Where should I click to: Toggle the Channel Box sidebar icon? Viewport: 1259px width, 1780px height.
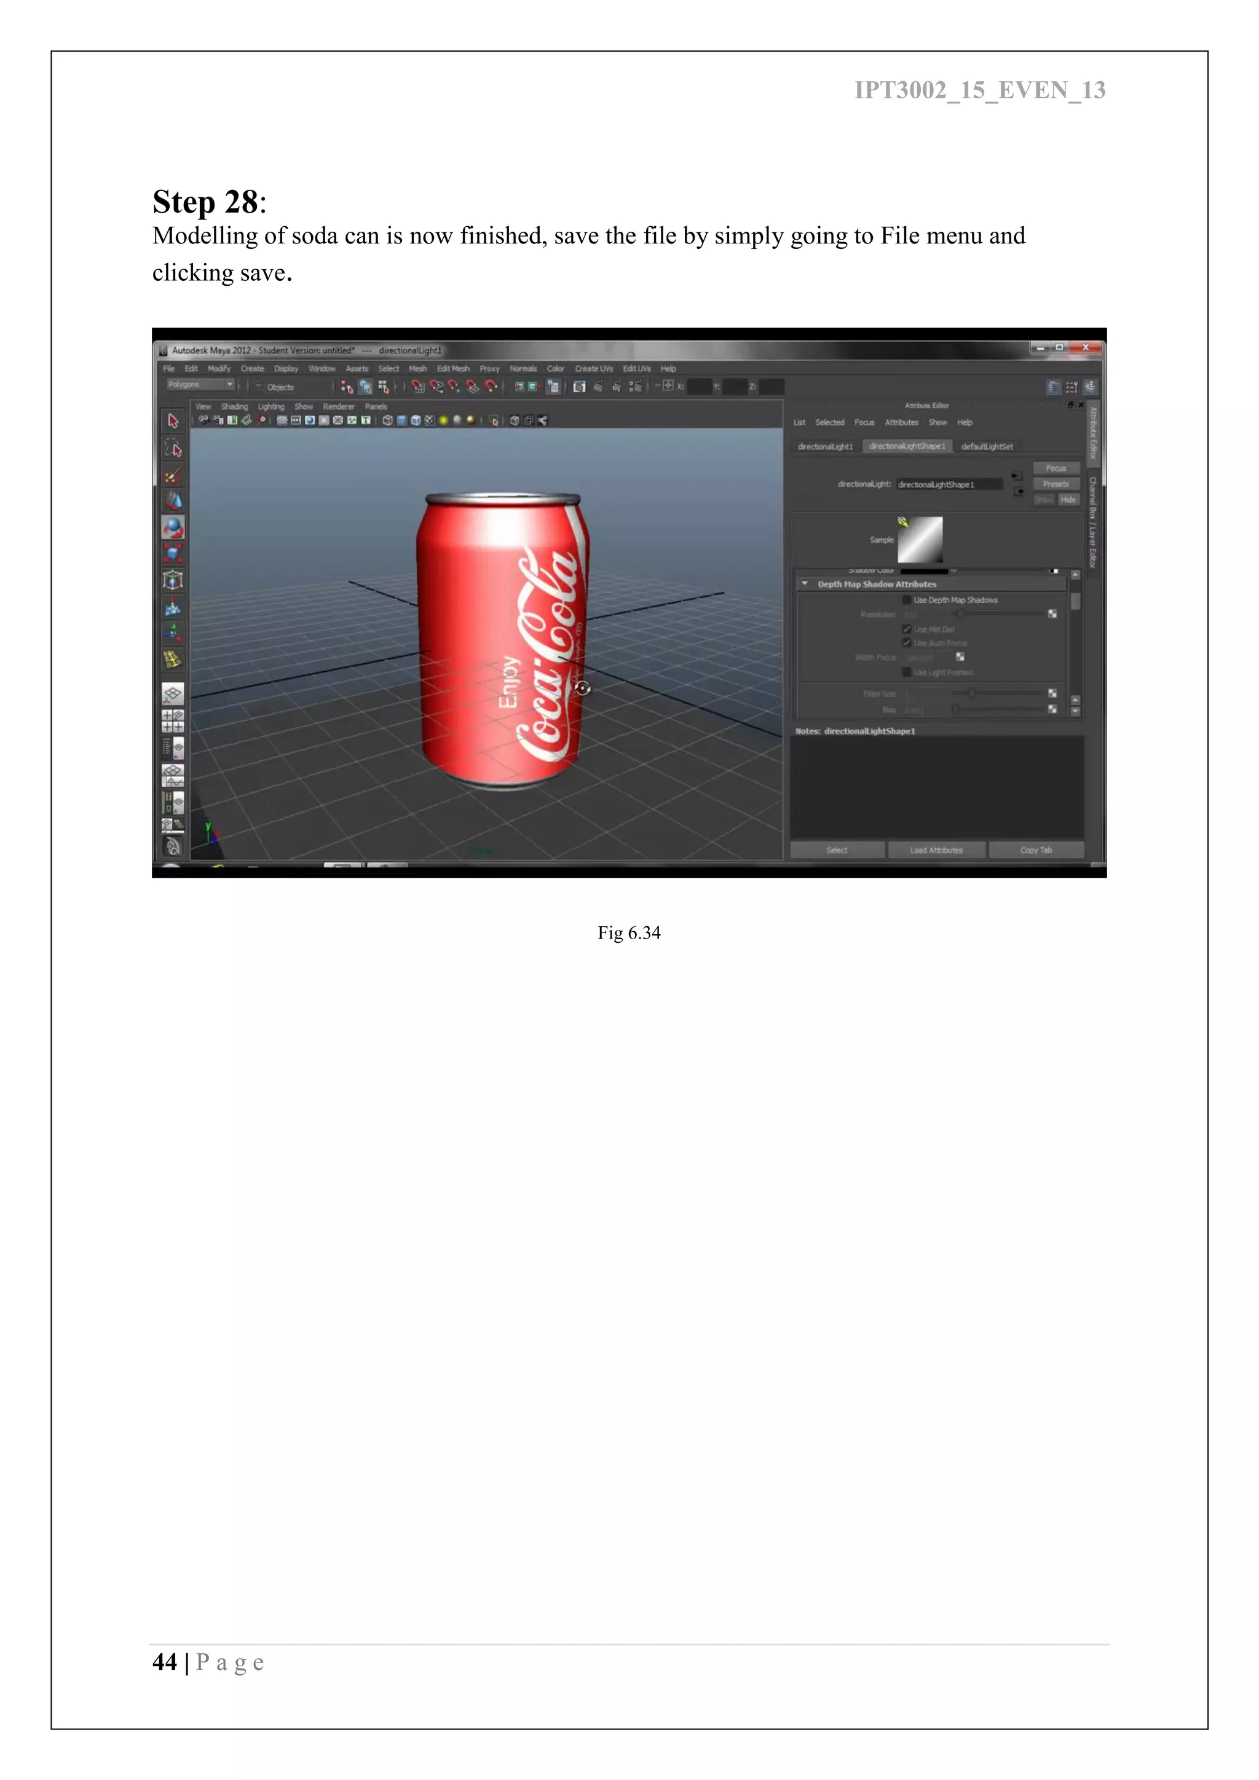(x=1091, y=387)
